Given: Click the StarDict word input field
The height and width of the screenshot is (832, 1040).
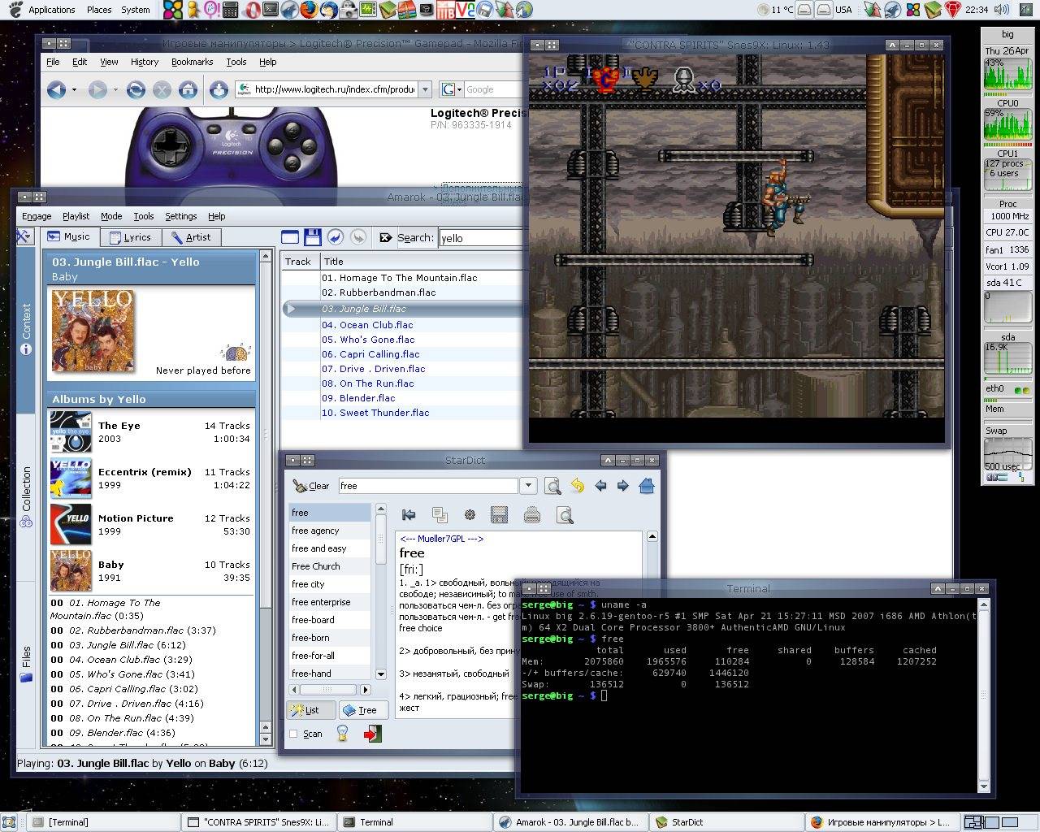Looking at the screenshot, I should tap(428, 486).
